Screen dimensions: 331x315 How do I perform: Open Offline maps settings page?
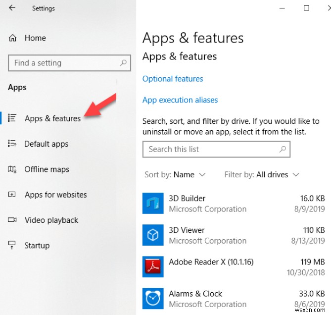pyautogui.click(x=47, y=169)
